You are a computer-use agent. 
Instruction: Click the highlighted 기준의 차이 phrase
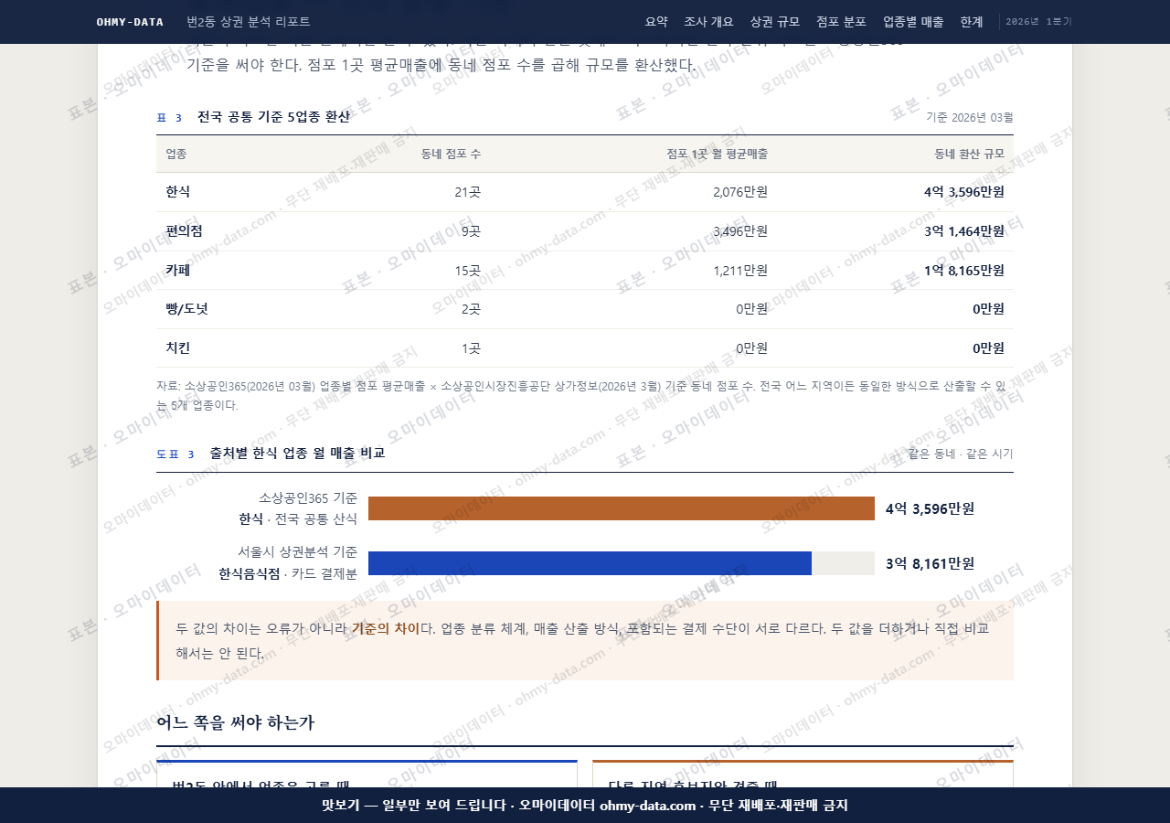coord(385,628)
